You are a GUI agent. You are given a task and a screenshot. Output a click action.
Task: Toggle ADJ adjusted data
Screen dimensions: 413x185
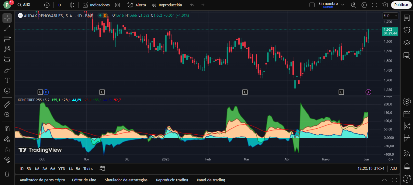tap(394, 169)
